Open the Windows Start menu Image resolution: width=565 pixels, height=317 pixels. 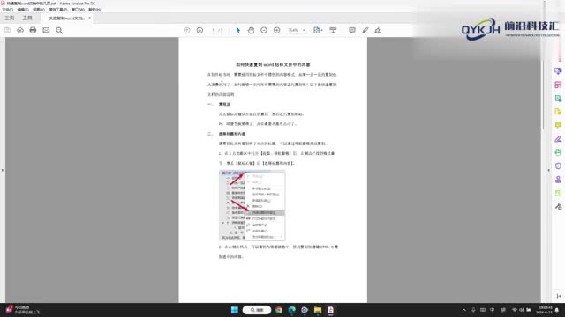point(235,310)
